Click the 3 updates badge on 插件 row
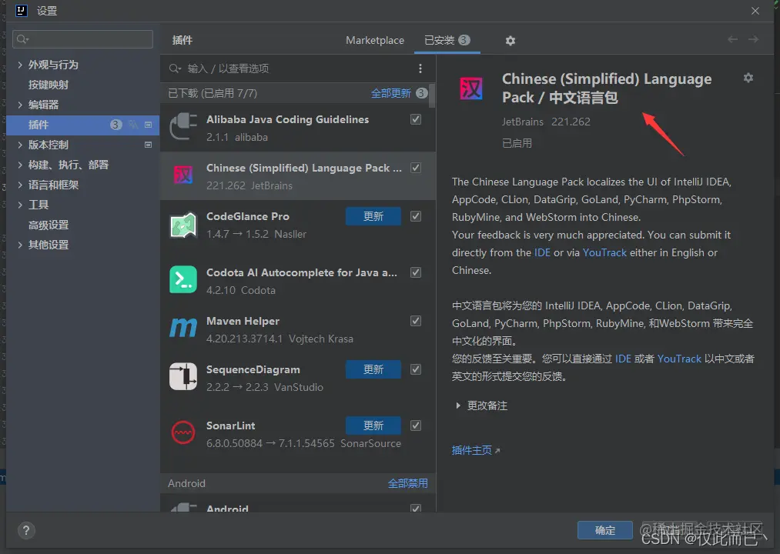This screenshot has width=780, height=554. pyautogui.click(x=116, y=125)
